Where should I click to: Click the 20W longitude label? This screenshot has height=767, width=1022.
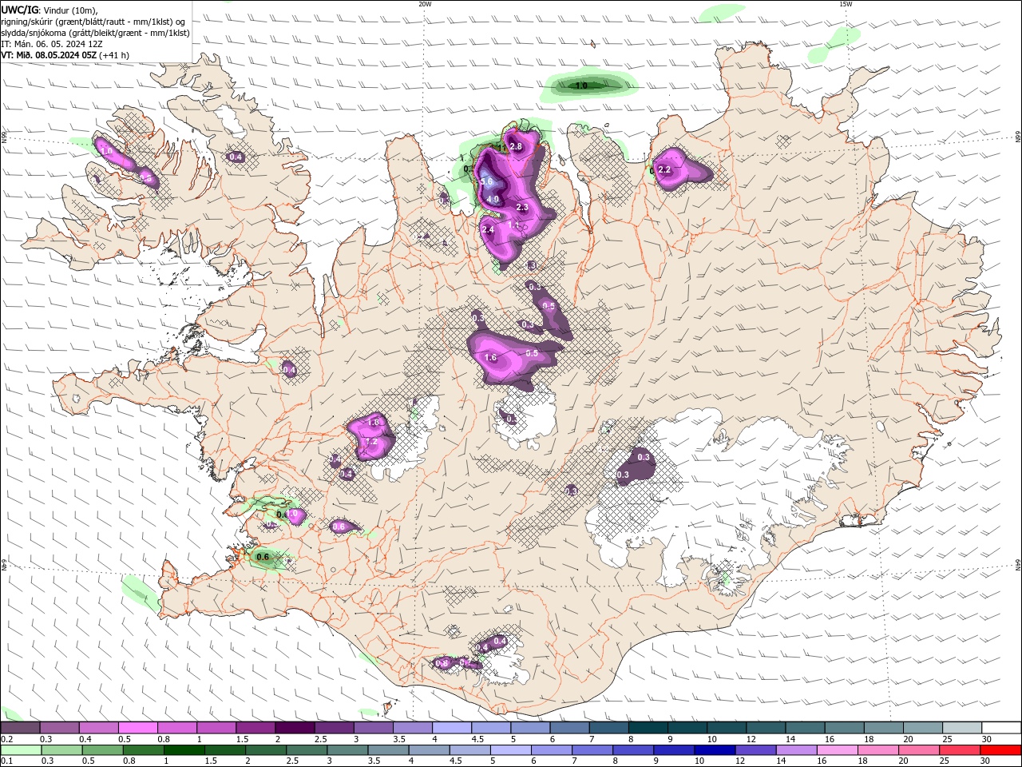425,4
